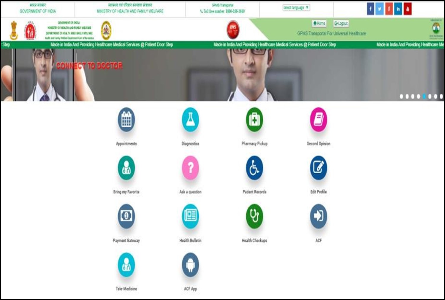Go to Home page button

coord(319,23)
